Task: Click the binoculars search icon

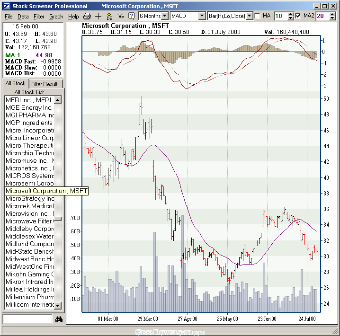Action: [x=59, y=319]
